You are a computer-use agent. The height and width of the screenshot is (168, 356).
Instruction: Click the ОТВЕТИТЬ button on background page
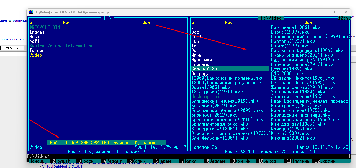point(12,48)
